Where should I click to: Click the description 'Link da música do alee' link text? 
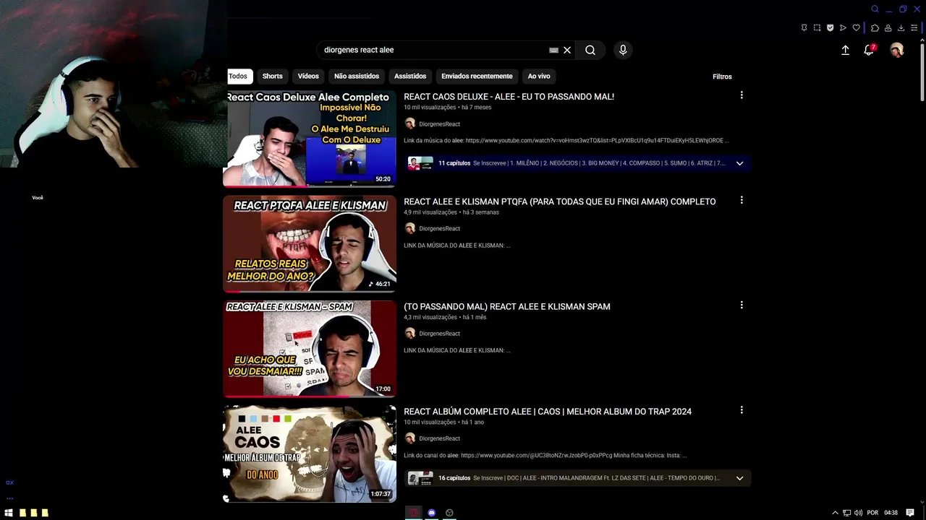point(566,141)
